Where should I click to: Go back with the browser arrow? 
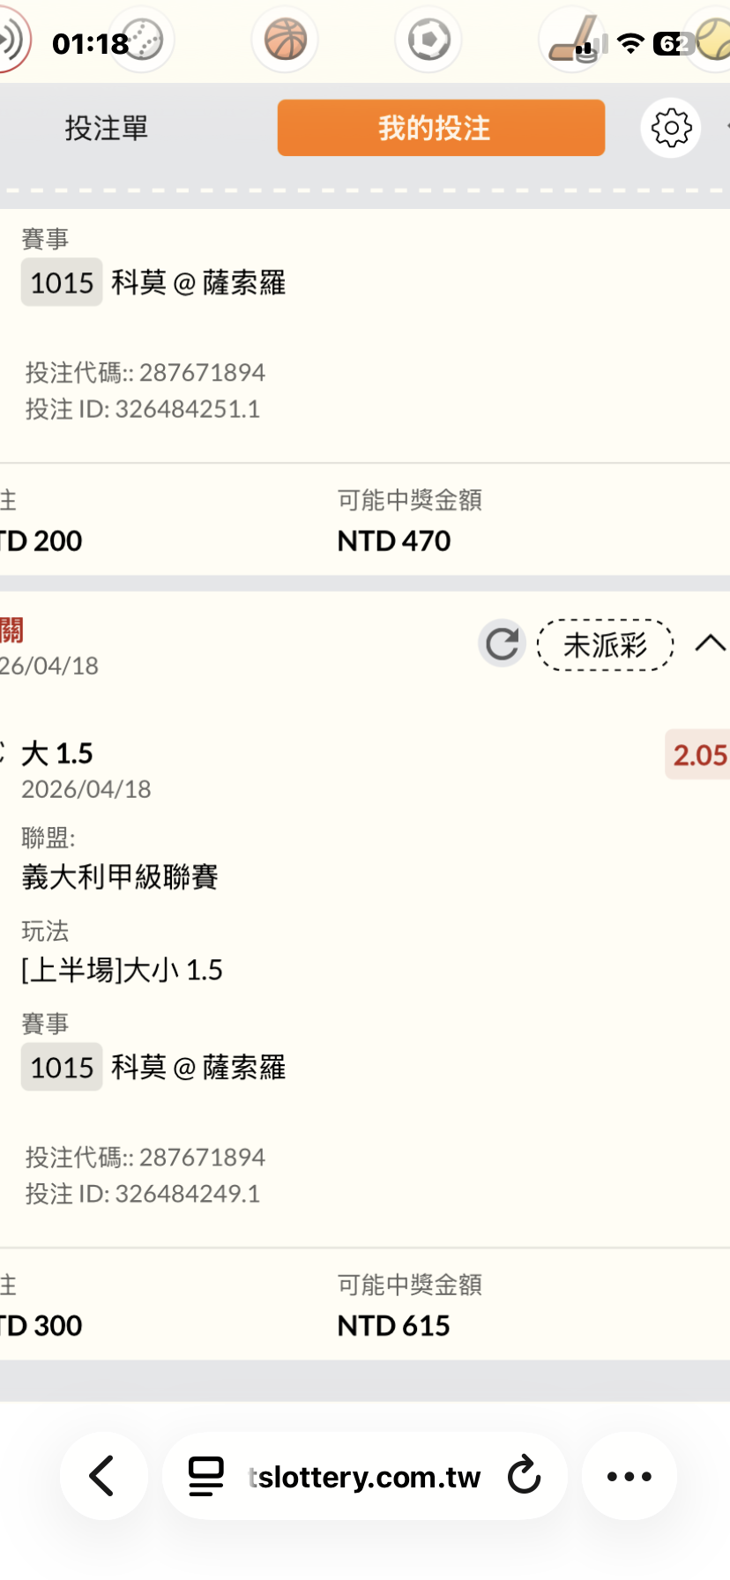coord(103,1475)
